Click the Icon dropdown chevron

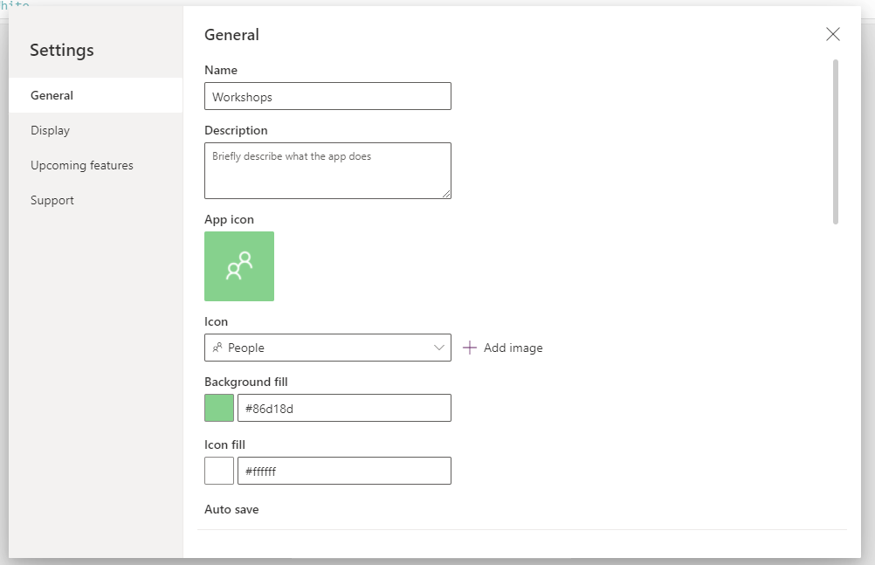(439, 348)
